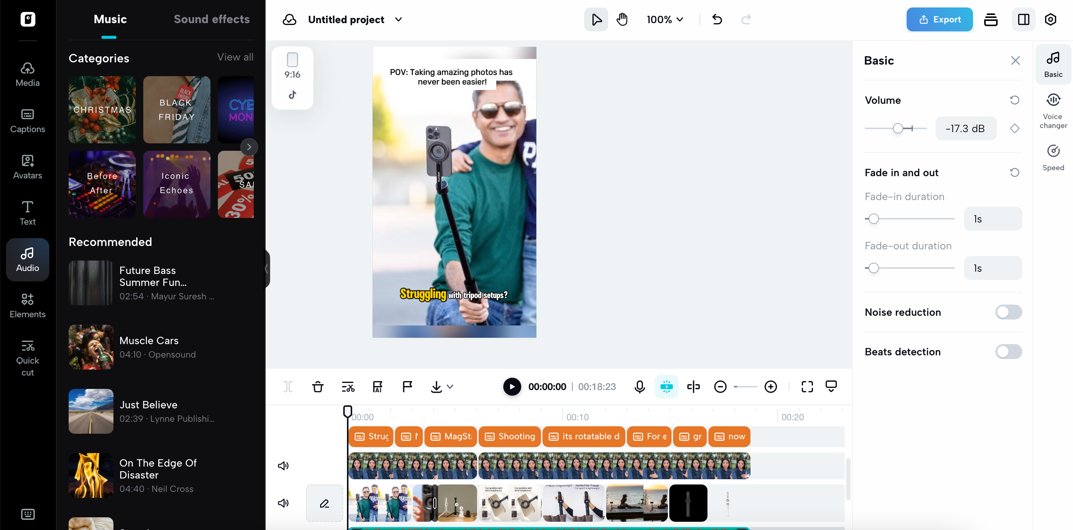Click the volume -17.3 dB field
This screenshot has width=1073, height=530.
point(966,128)
